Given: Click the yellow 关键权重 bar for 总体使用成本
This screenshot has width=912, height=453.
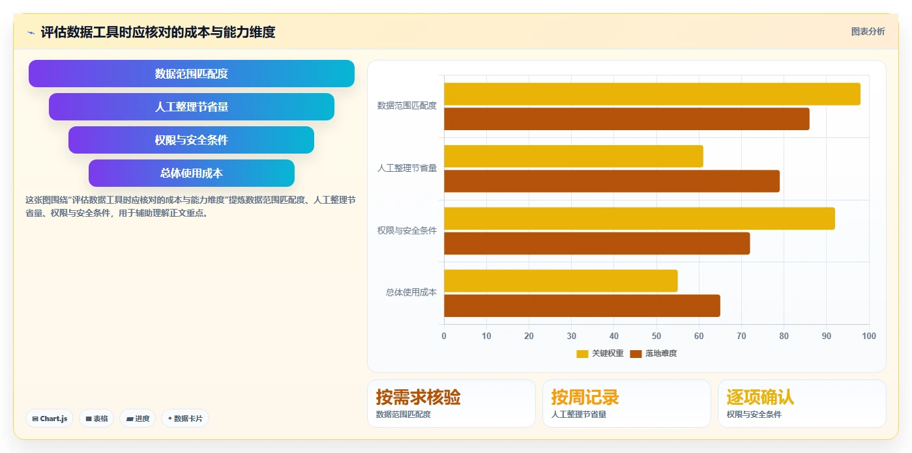Looking at the screenshot, I should 561,281.
